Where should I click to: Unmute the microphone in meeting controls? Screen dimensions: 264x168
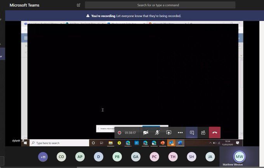coord(157,133)
